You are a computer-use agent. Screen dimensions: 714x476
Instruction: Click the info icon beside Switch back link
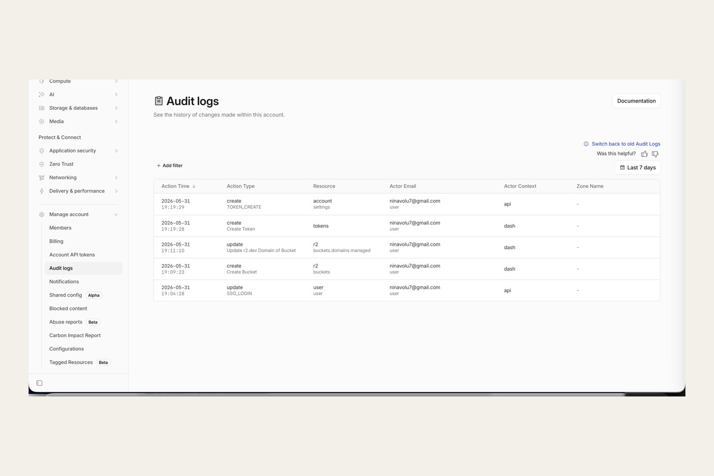pos(586,144)
